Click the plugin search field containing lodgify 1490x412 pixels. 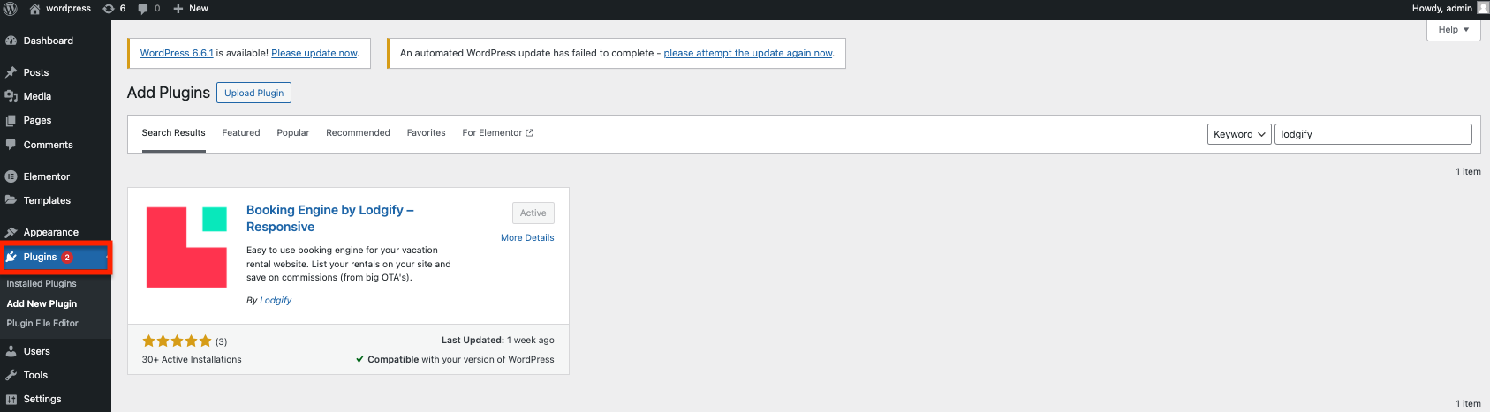click(1373, 134)
